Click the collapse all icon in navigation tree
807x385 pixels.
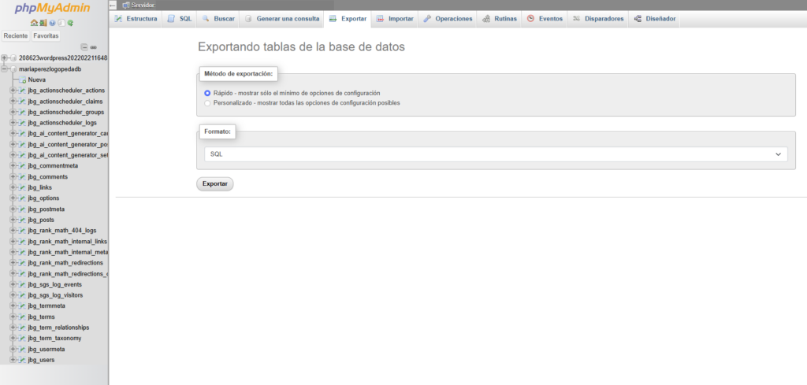(84, 47)
